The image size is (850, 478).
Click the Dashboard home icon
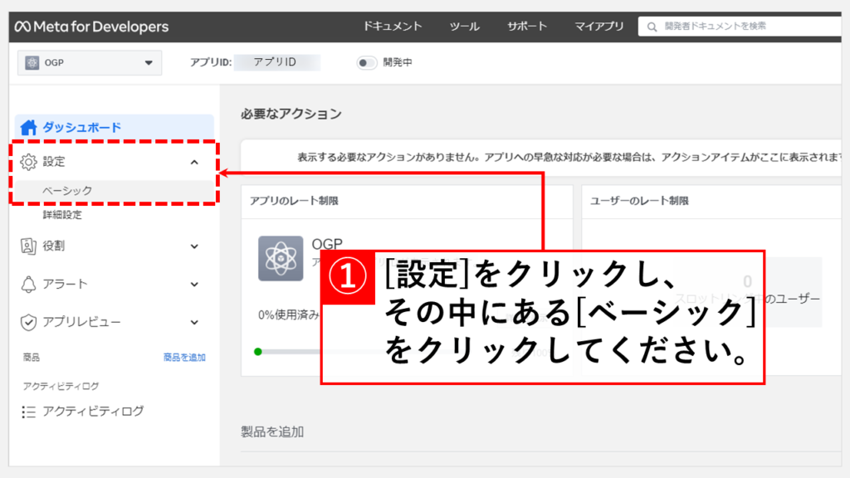29,128
